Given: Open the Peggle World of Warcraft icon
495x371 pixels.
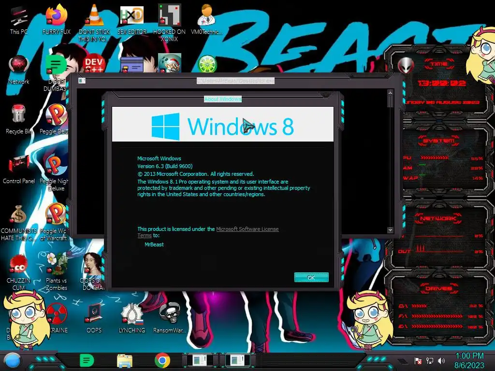Looking at the screenshot, I should 54,223.
